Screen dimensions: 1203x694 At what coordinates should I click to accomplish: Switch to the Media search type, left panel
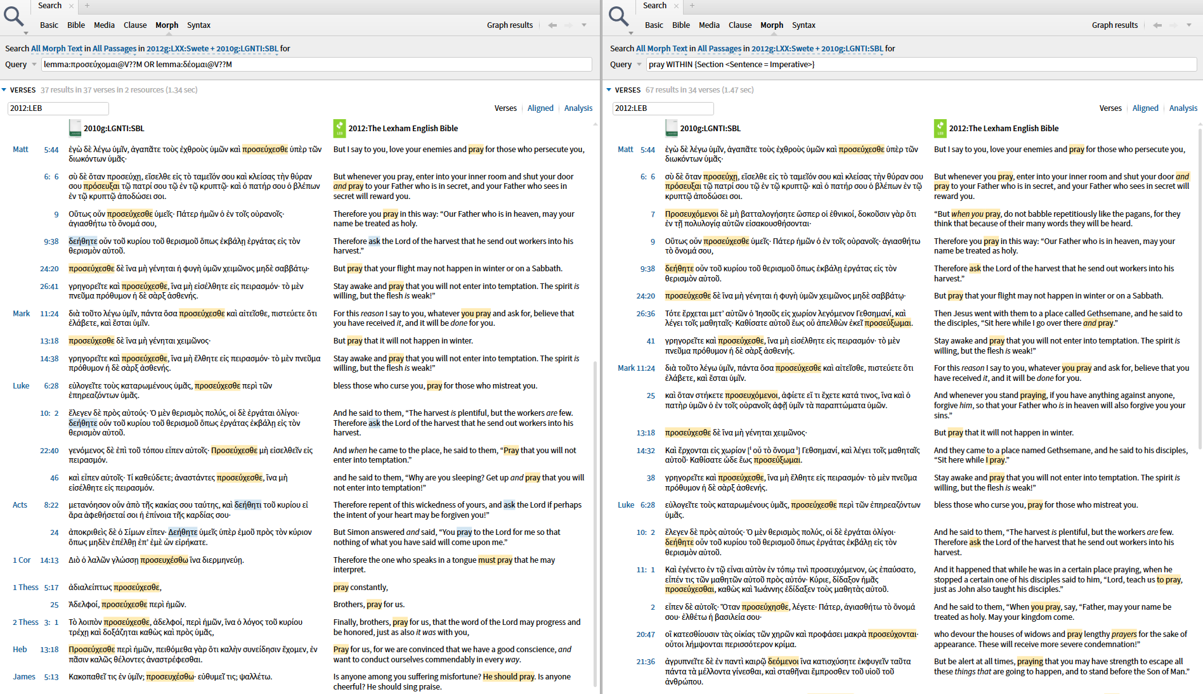point(104,25)
